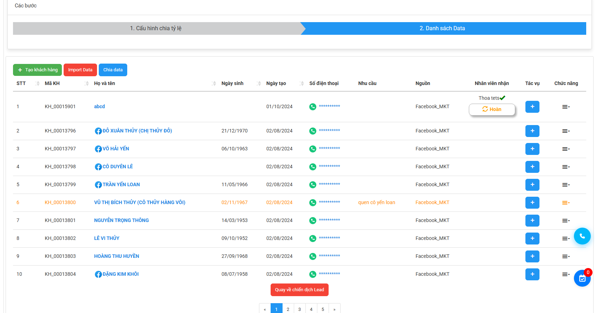
Task: Go to pagination page 5
Action: pyautogui.click(x=323, y=309)
